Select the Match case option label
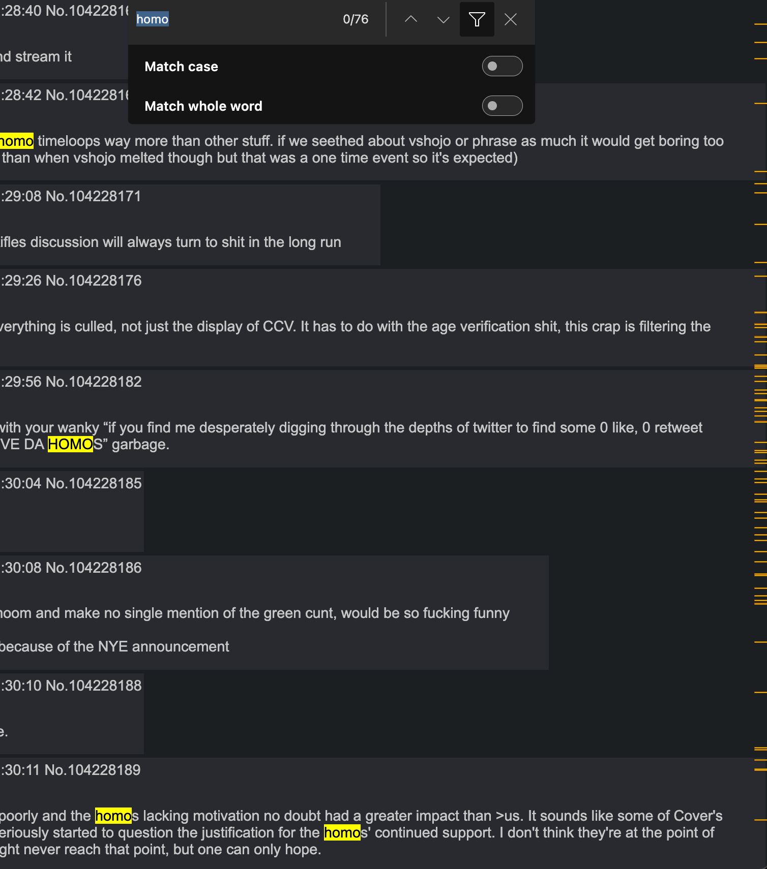This screenshot has height=869, width=767. pyautogui.click(x=182, y=67)
